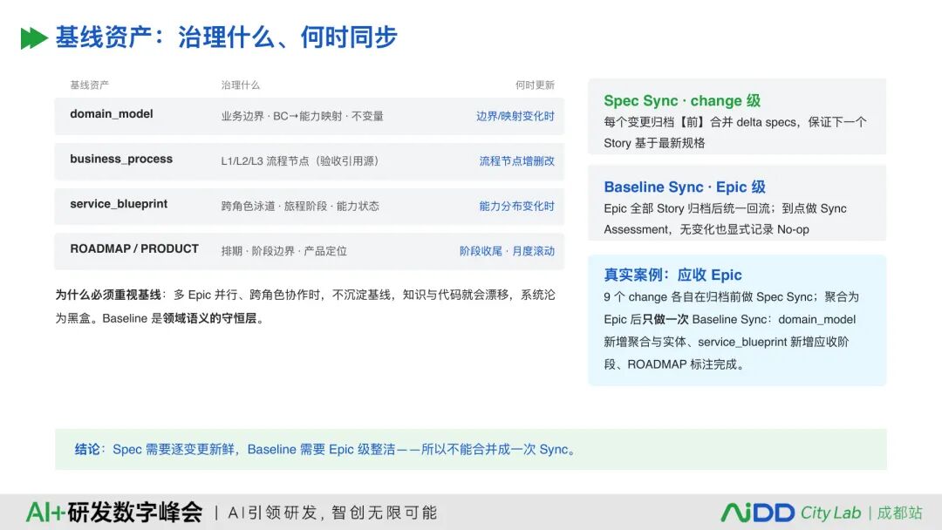This screenshot has height=530, width=942.
Task: Click the Spec Sync · change 级 heading
Action: point(682,101)
